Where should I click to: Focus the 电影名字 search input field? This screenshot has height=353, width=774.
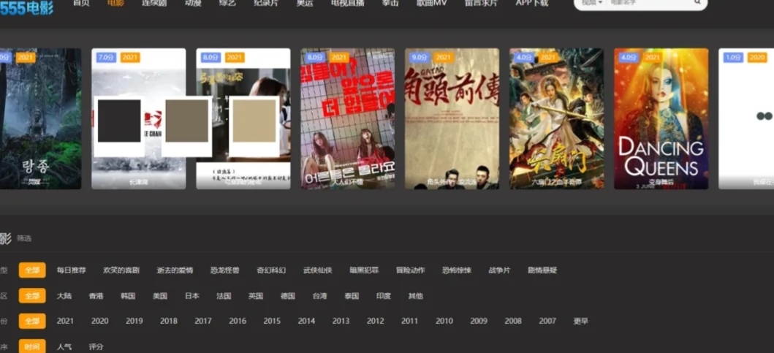[x=649, y=2]
